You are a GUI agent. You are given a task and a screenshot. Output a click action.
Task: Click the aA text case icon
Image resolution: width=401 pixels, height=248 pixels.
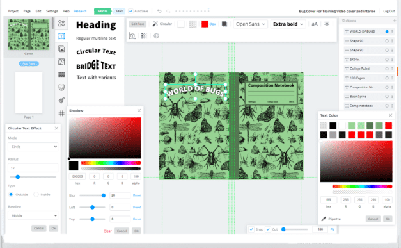click(315, 24)
